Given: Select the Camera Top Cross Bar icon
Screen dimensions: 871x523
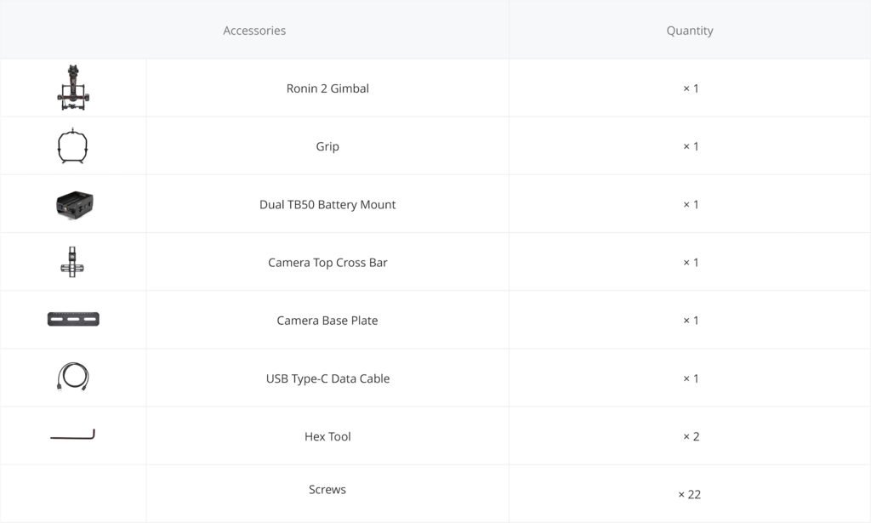Looking at the screenshot, I should [72, 262].
